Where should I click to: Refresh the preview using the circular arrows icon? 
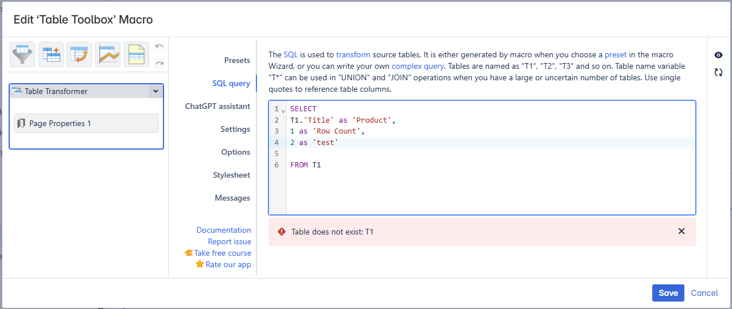[718, 72]
